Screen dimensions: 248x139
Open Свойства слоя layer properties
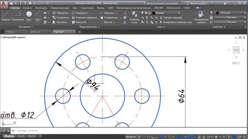134,17
